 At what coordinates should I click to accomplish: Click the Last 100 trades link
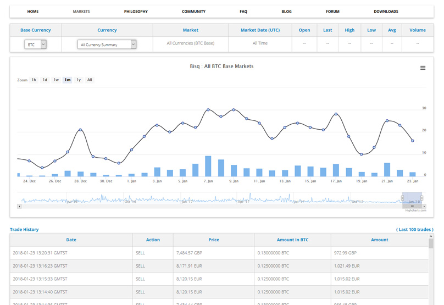click(x=414, y=229)
